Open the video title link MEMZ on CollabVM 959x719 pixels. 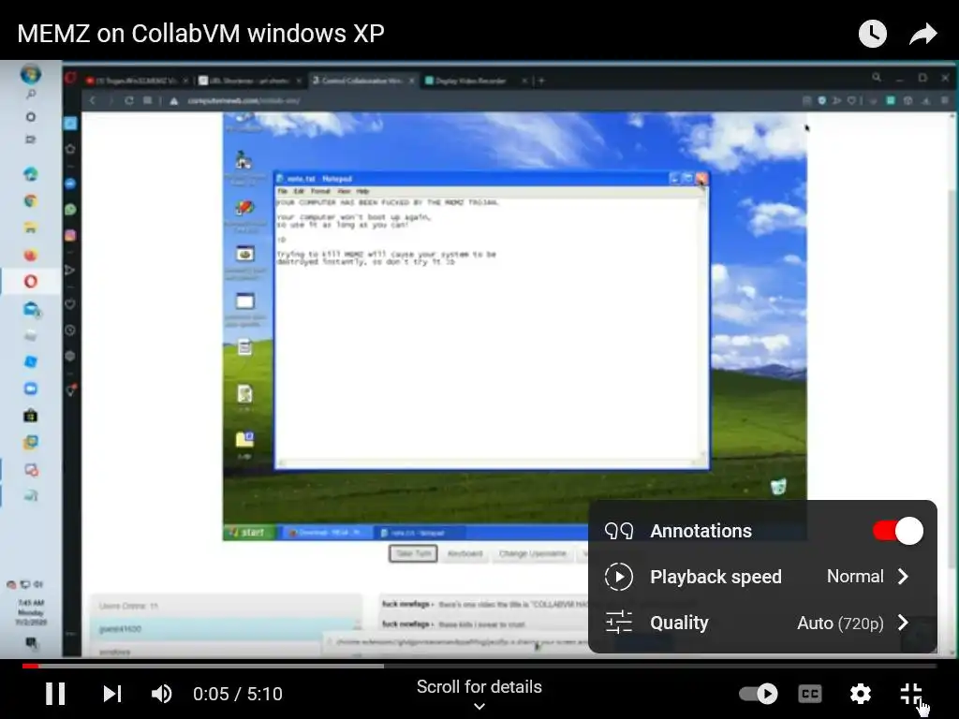point(200,33)
